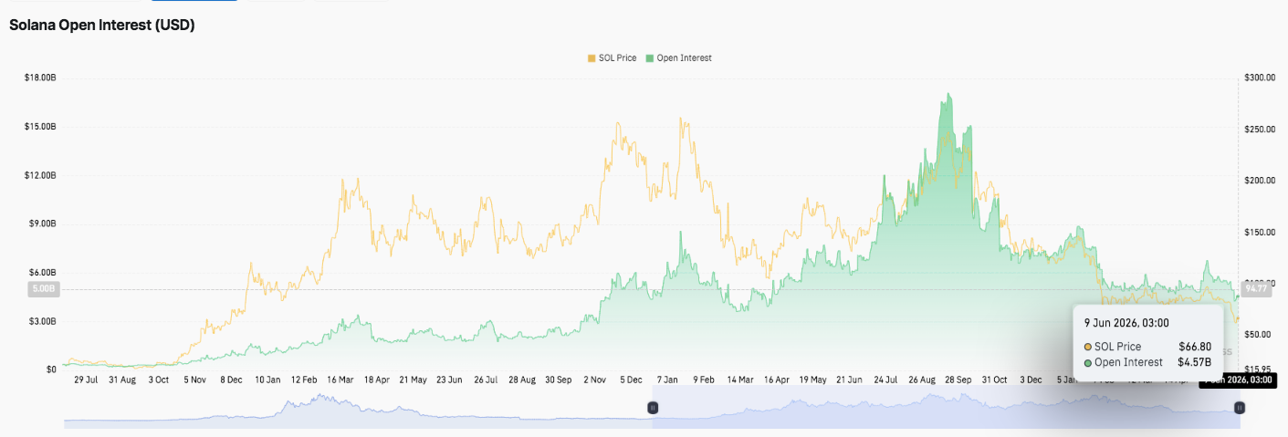Toggle the SOL Price legend series
The width and height of the screenshot is (1288, 437).
612,57
